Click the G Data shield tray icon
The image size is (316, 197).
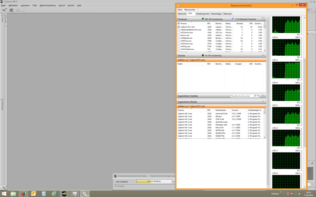coord(288,194)
